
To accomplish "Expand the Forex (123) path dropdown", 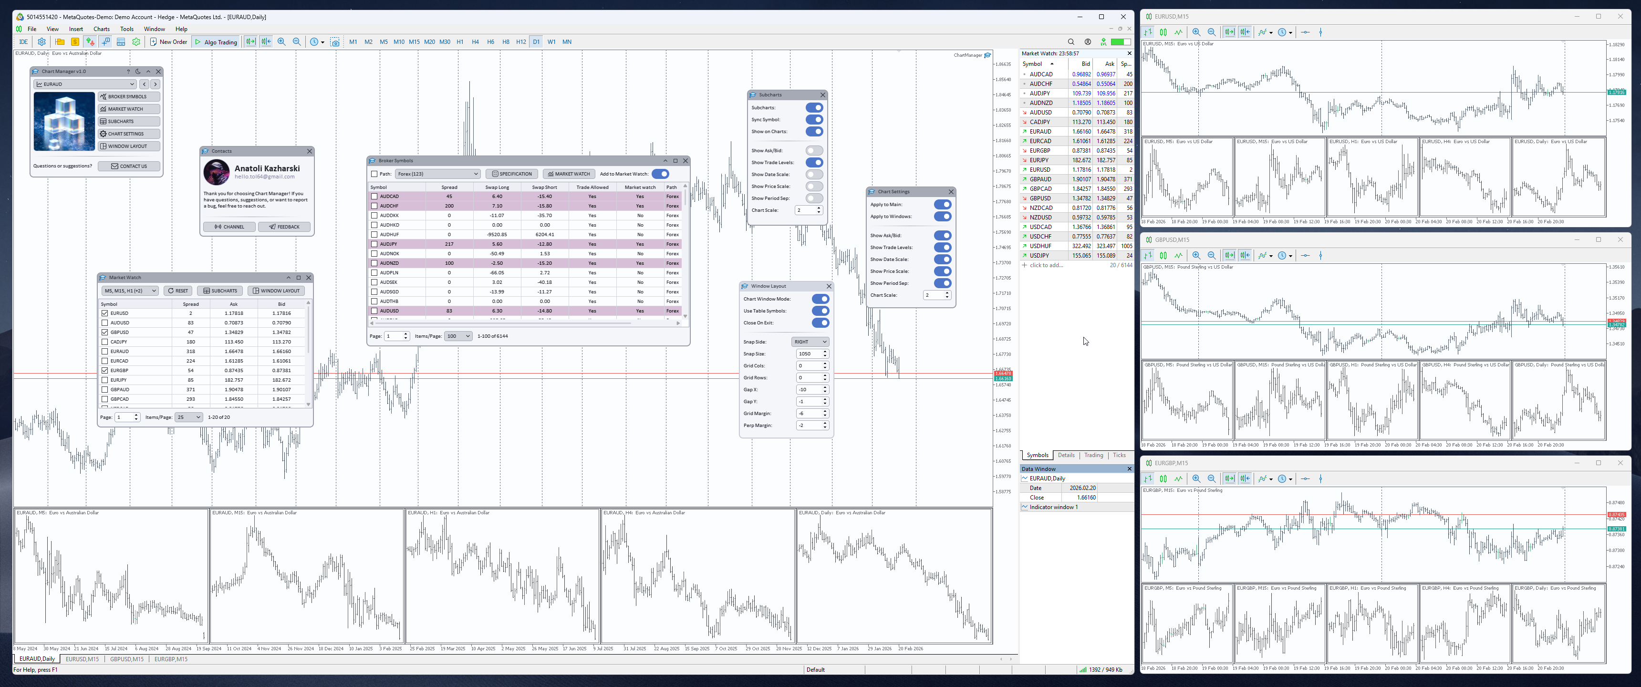I will pos(437,174).
